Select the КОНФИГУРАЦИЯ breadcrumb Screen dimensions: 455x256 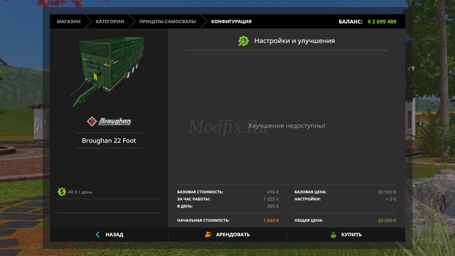[x=231, y=21]
